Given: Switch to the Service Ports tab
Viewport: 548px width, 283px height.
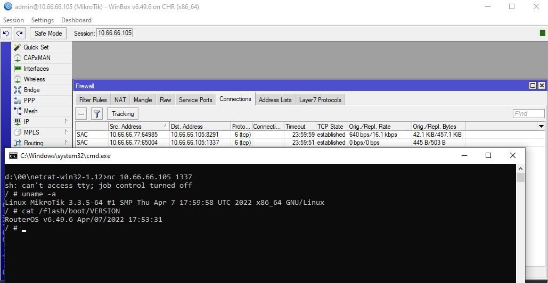Looking at the screenshot, I should tap(195, 100).
